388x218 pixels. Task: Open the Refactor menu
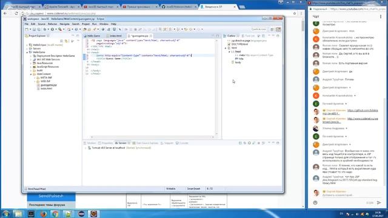click(53, 24)
